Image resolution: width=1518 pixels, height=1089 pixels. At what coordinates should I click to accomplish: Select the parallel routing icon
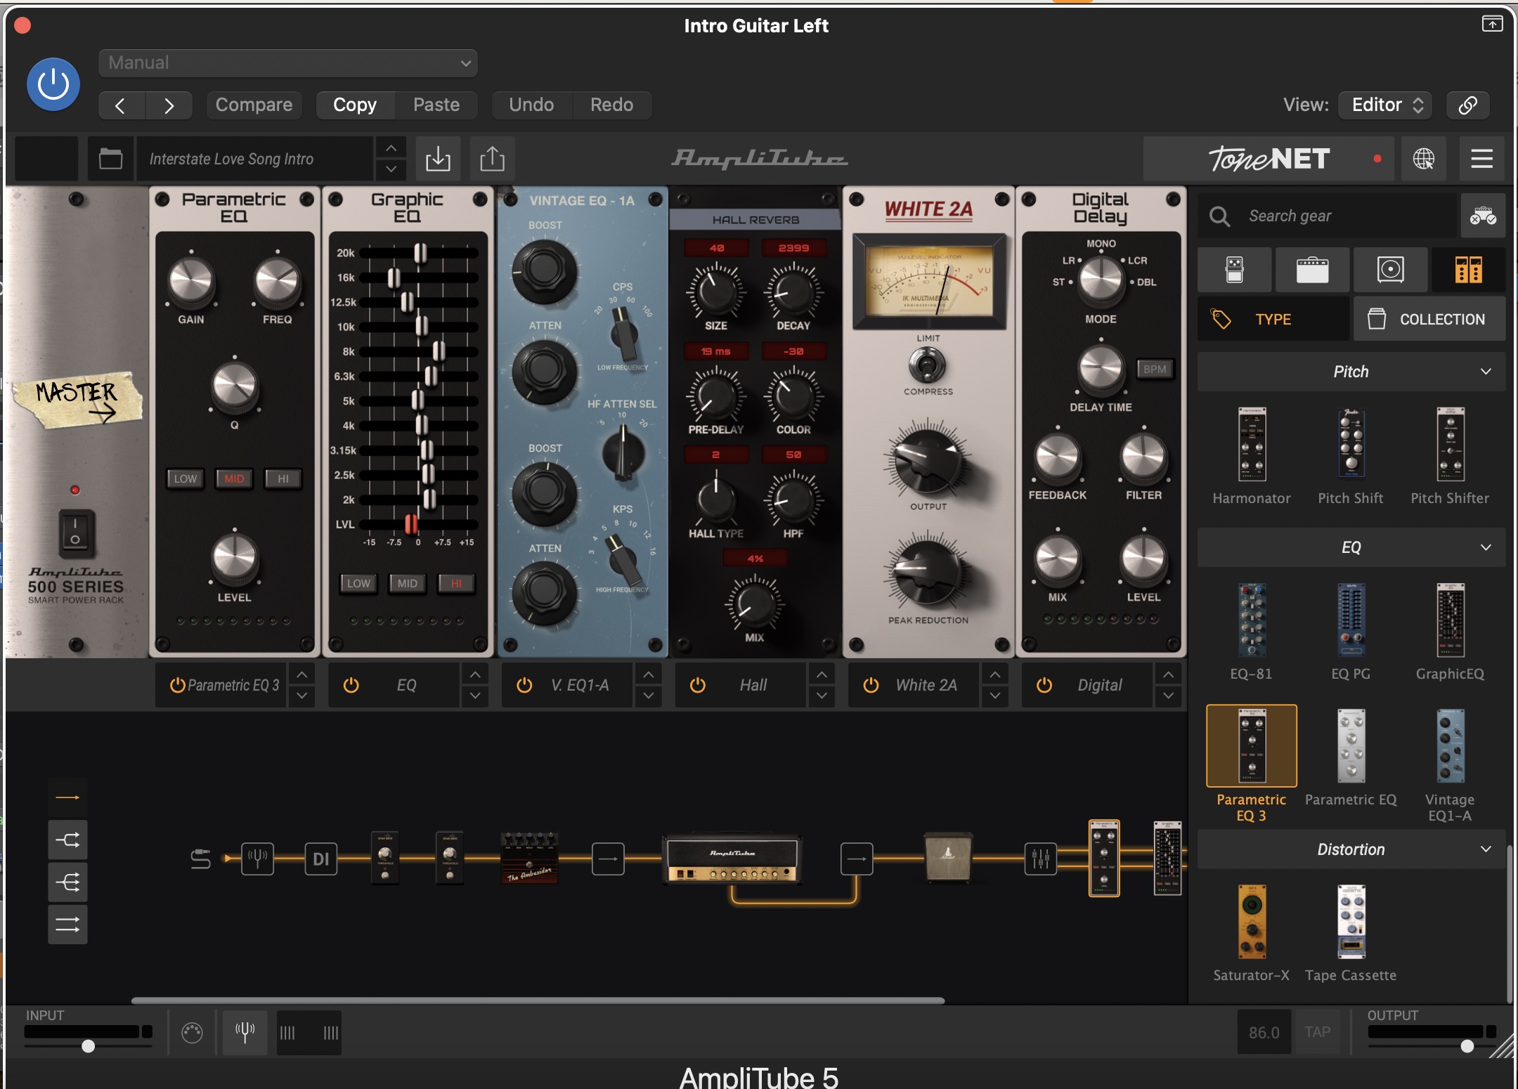coord(67,925)
